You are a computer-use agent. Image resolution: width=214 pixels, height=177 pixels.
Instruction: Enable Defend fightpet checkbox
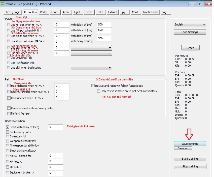click(x=9, y=113)
